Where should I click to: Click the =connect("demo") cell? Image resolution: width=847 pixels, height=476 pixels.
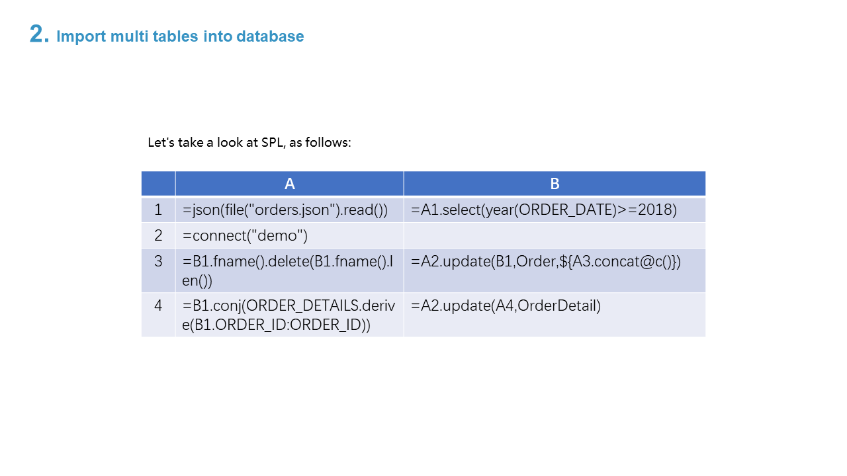[x=245, y=235]
